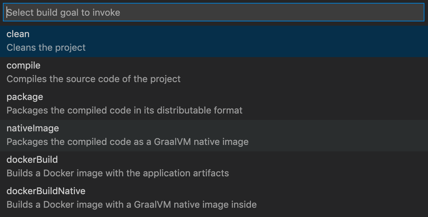
Task: Choose the highlighted clean entry row
Action: tap(214, 41)
